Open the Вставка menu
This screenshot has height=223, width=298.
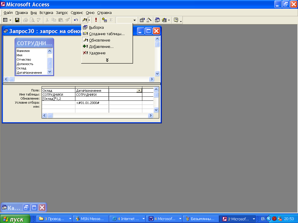pos(46,13)
